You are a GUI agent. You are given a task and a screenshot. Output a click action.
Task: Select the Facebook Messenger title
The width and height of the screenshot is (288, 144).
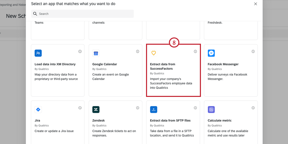pyautogui.click(x=223, y=64)
